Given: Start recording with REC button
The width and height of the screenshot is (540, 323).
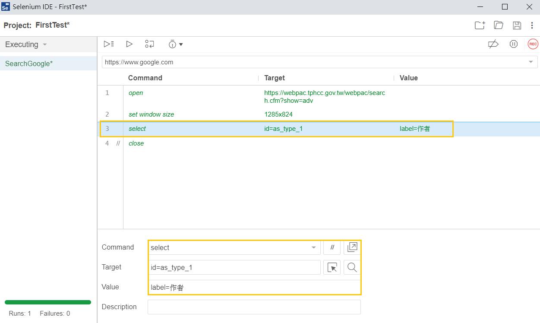Looking at the screenshot, I should click(x=533, y=44).
